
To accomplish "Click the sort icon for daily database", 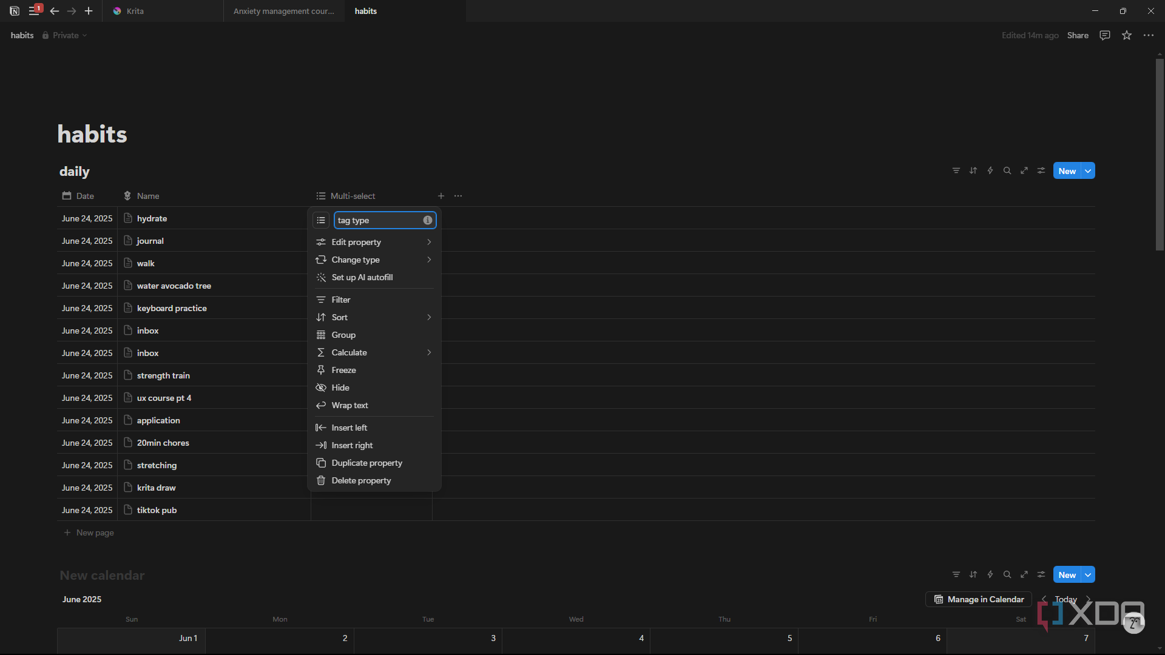I will pos(973,171).
